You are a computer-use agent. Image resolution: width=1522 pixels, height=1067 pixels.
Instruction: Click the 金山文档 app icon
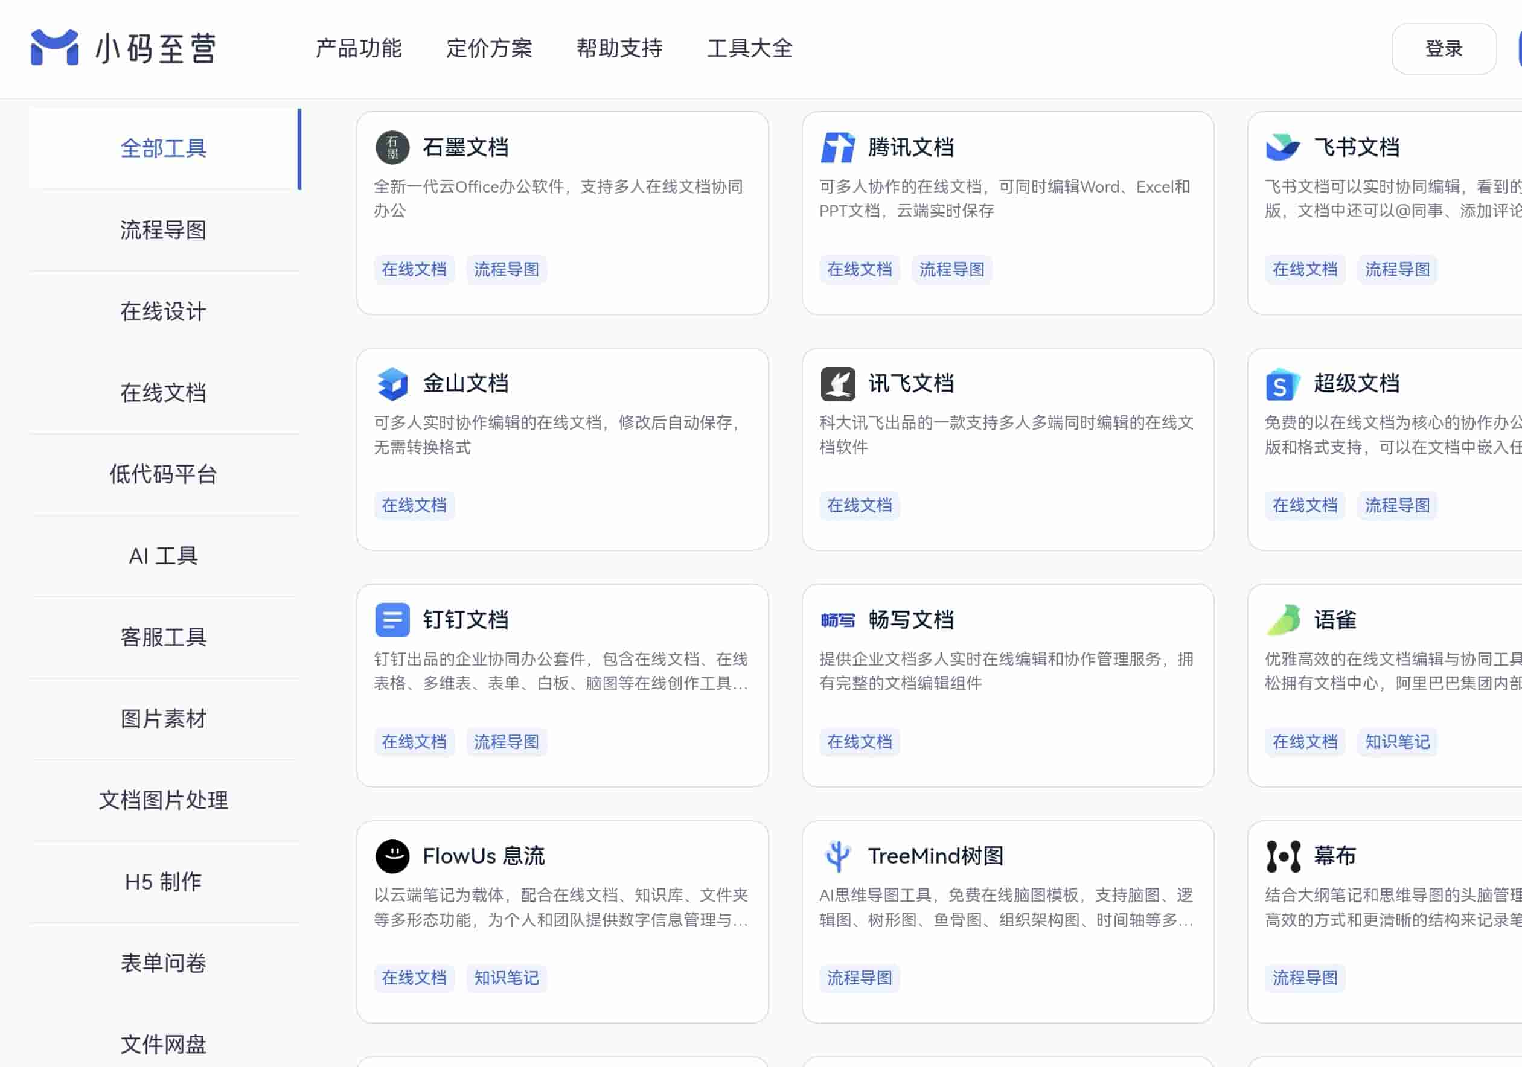[x=394, y=383]
